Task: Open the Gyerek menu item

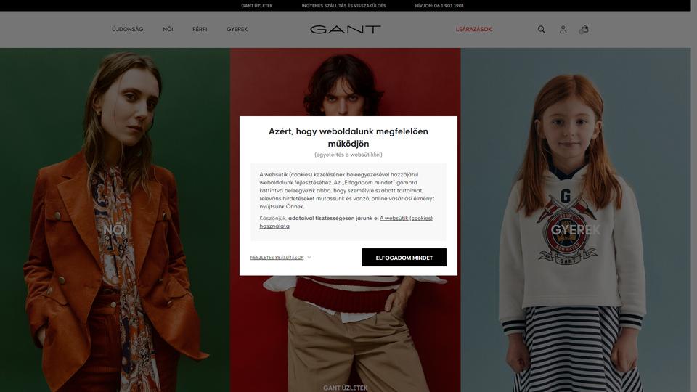Action: pos(237,29)
